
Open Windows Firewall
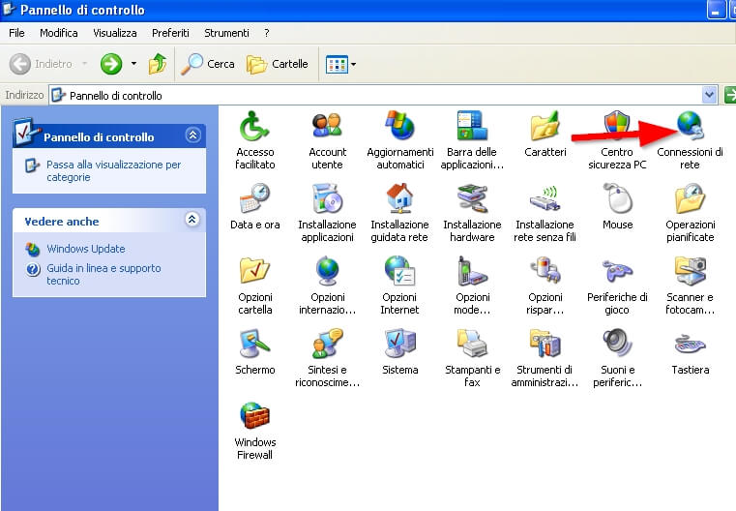(254, 431)
